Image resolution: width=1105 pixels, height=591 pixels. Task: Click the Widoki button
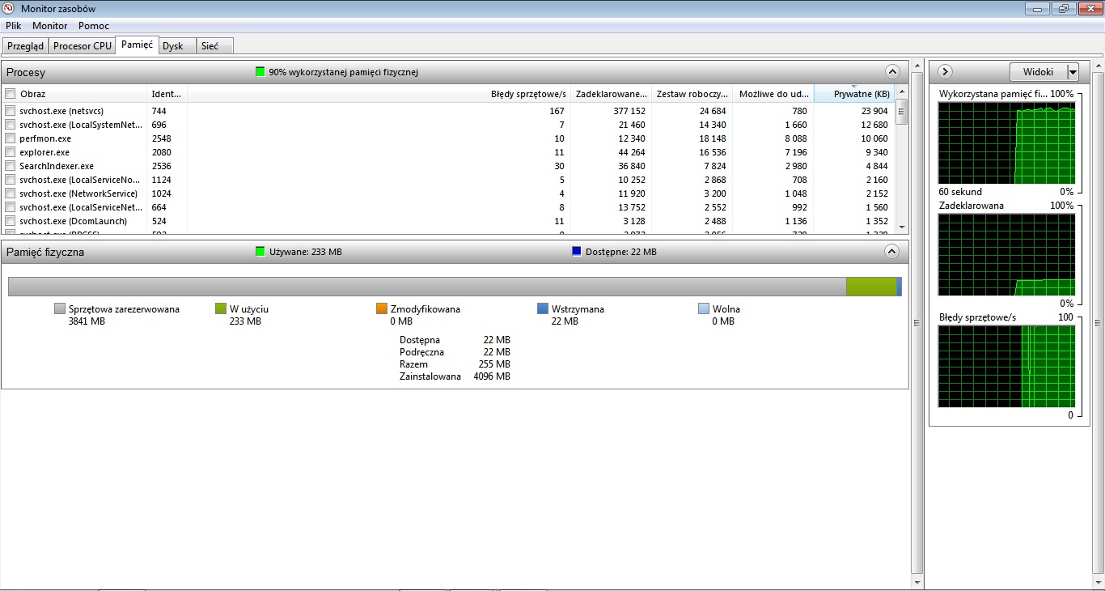[1038, 72]
